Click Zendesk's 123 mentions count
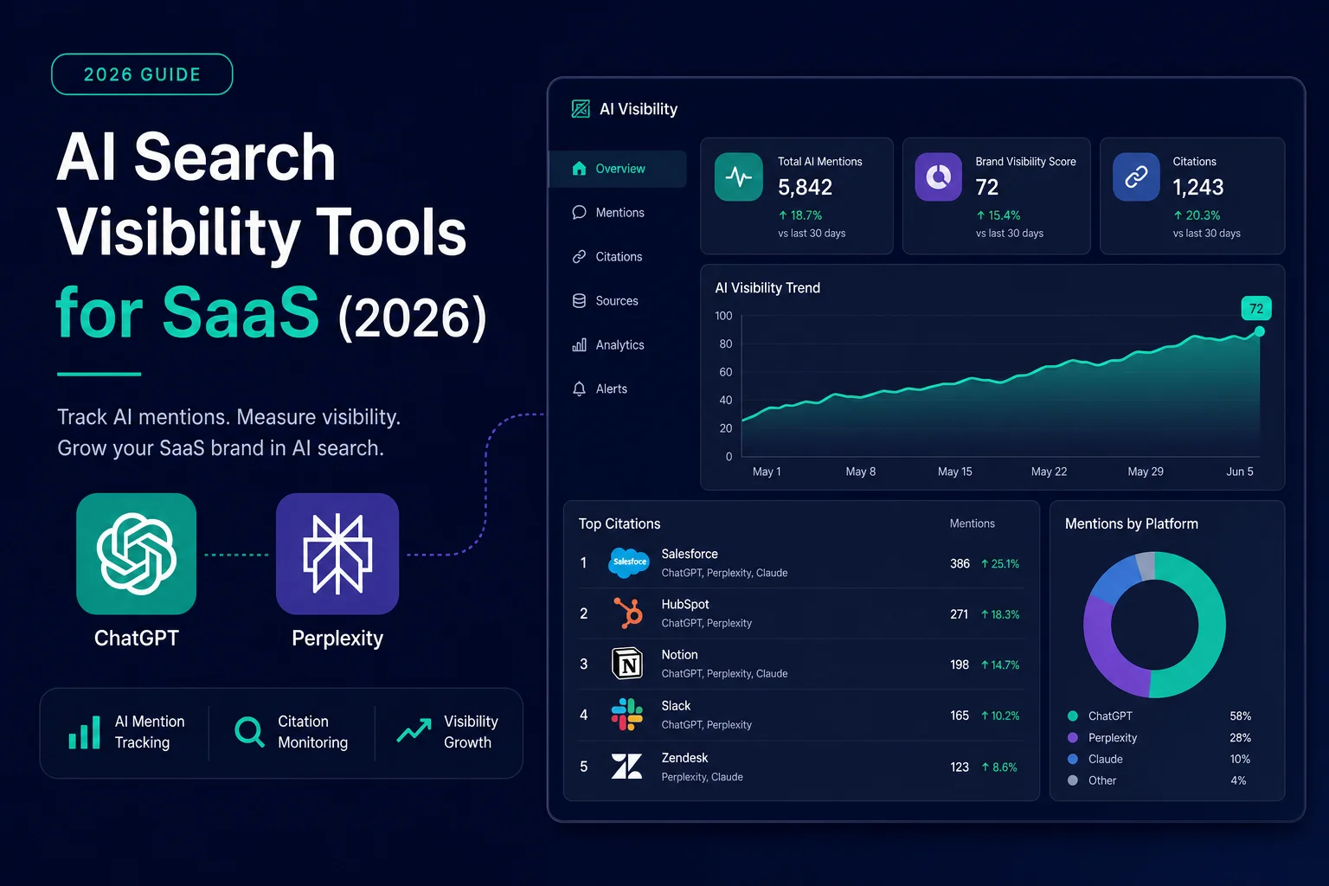 pos(960,767)
